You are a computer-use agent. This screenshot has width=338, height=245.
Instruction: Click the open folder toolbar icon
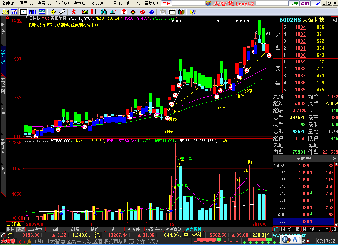coord(5,12)
